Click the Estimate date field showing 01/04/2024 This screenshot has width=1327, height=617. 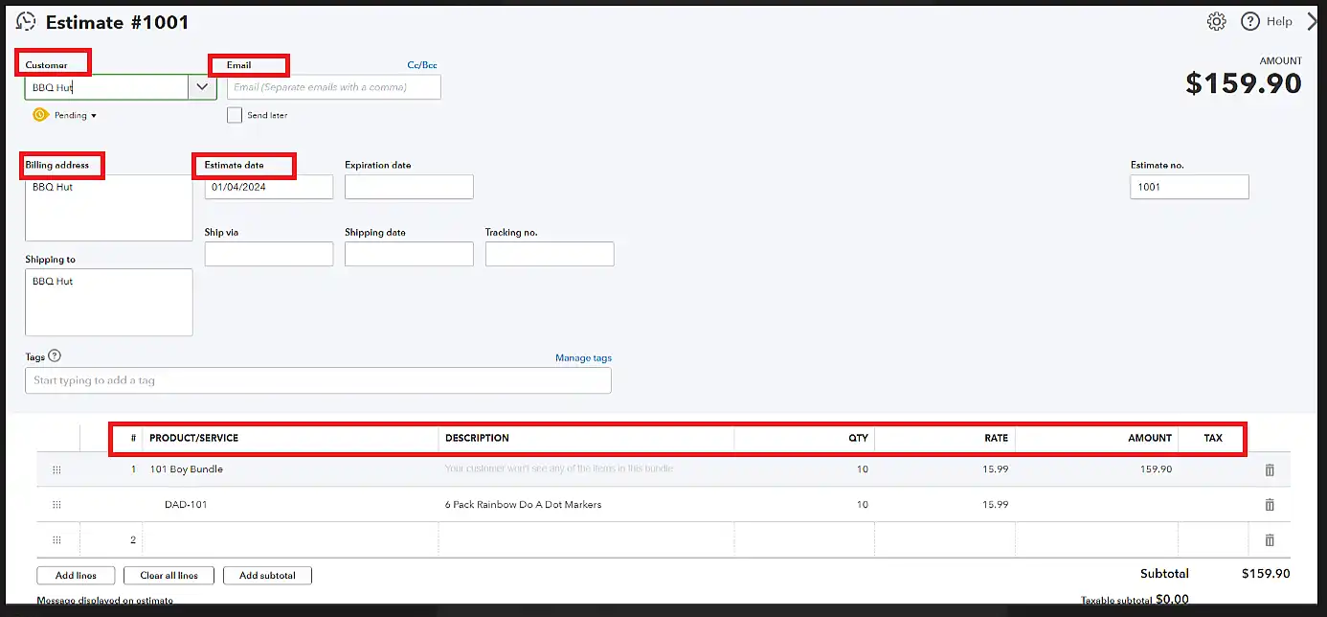click(x=269, y=187)
